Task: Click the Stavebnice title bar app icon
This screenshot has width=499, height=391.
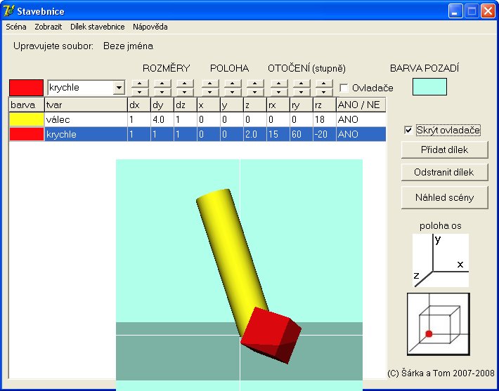Action: [x=8, y=11]
